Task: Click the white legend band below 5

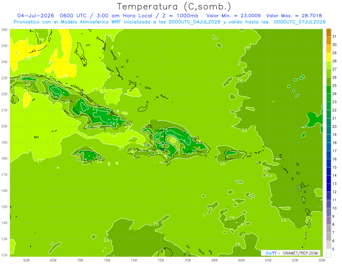Action: pyautogui.click(x=329, y=253)
